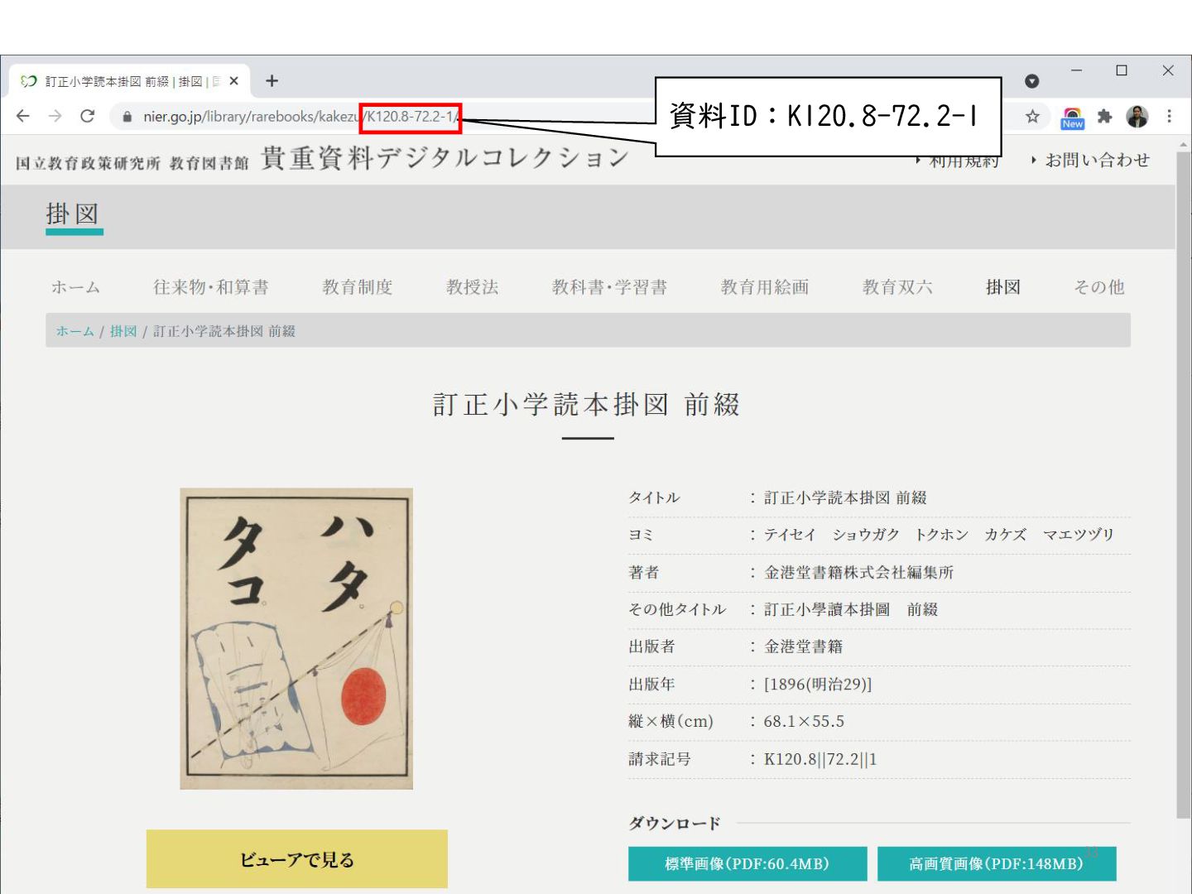The width and height of the screenshot is (1192, 894).
Task: Close the 訂正小学読本掛図 browser tab
Action: pyautogui.click(x=234, y=81)
